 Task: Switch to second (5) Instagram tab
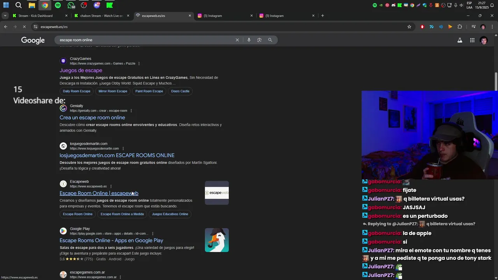(x=287, y=16)
